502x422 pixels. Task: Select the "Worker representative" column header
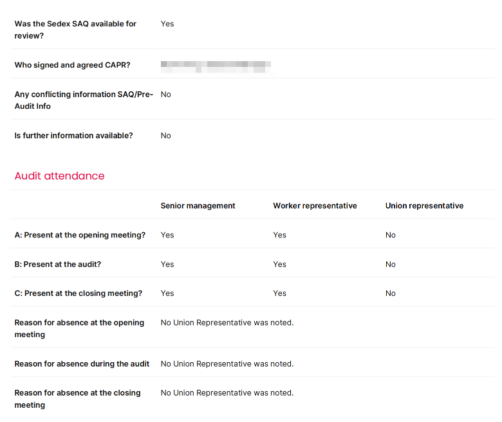click(x=315, y=206)
